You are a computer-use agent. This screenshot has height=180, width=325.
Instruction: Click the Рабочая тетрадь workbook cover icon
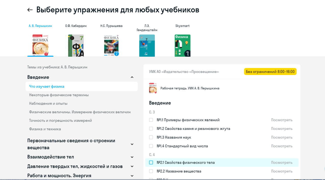click(153, 88)
